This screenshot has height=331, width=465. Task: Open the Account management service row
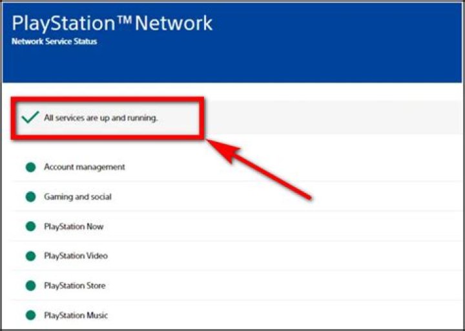[x=236, y=167]
